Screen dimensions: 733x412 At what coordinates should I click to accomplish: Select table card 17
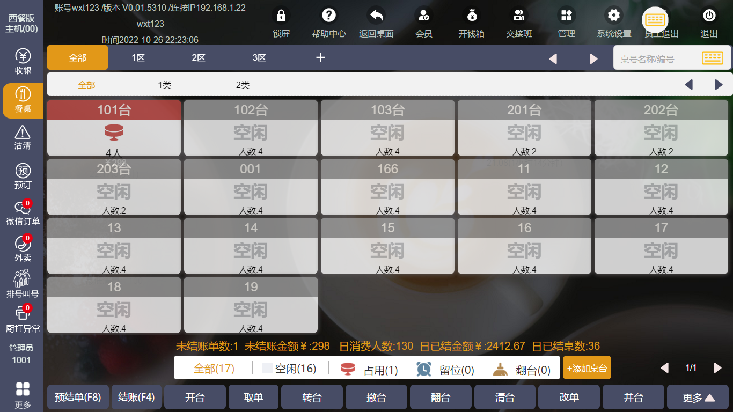pos(661,246)
